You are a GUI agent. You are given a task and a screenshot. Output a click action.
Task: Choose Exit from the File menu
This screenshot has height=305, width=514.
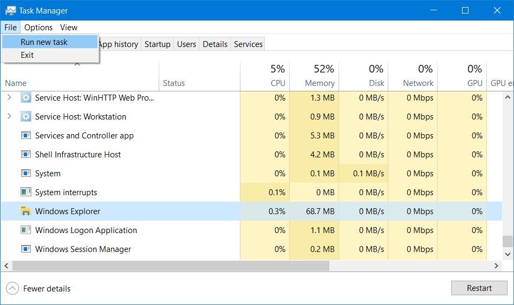(50, 55)
